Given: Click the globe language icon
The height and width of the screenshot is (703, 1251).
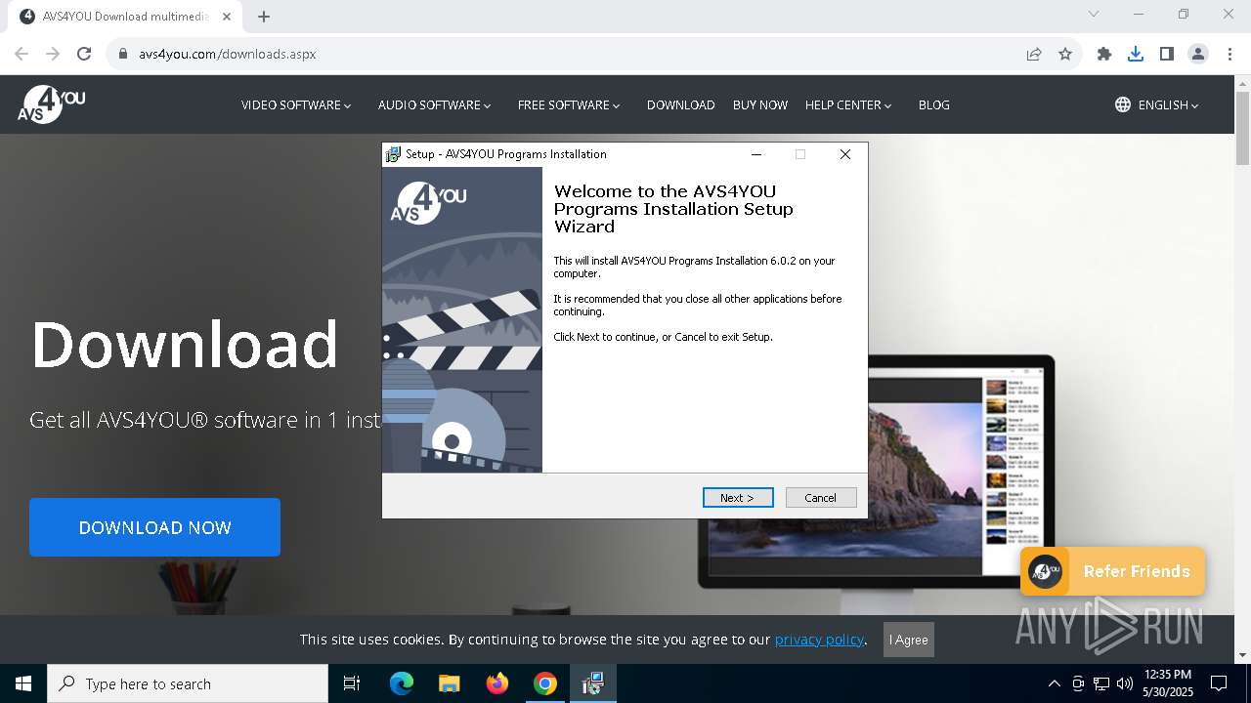Looking at the screenshot, I should [1123, 104].
